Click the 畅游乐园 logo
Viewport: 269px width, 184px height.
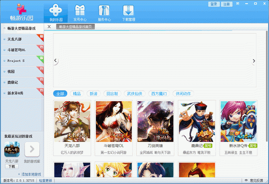click(22, 12)
